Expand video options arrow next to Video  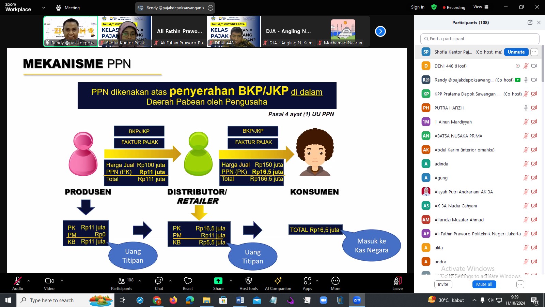pyautogui.click(x=62, y=281)
